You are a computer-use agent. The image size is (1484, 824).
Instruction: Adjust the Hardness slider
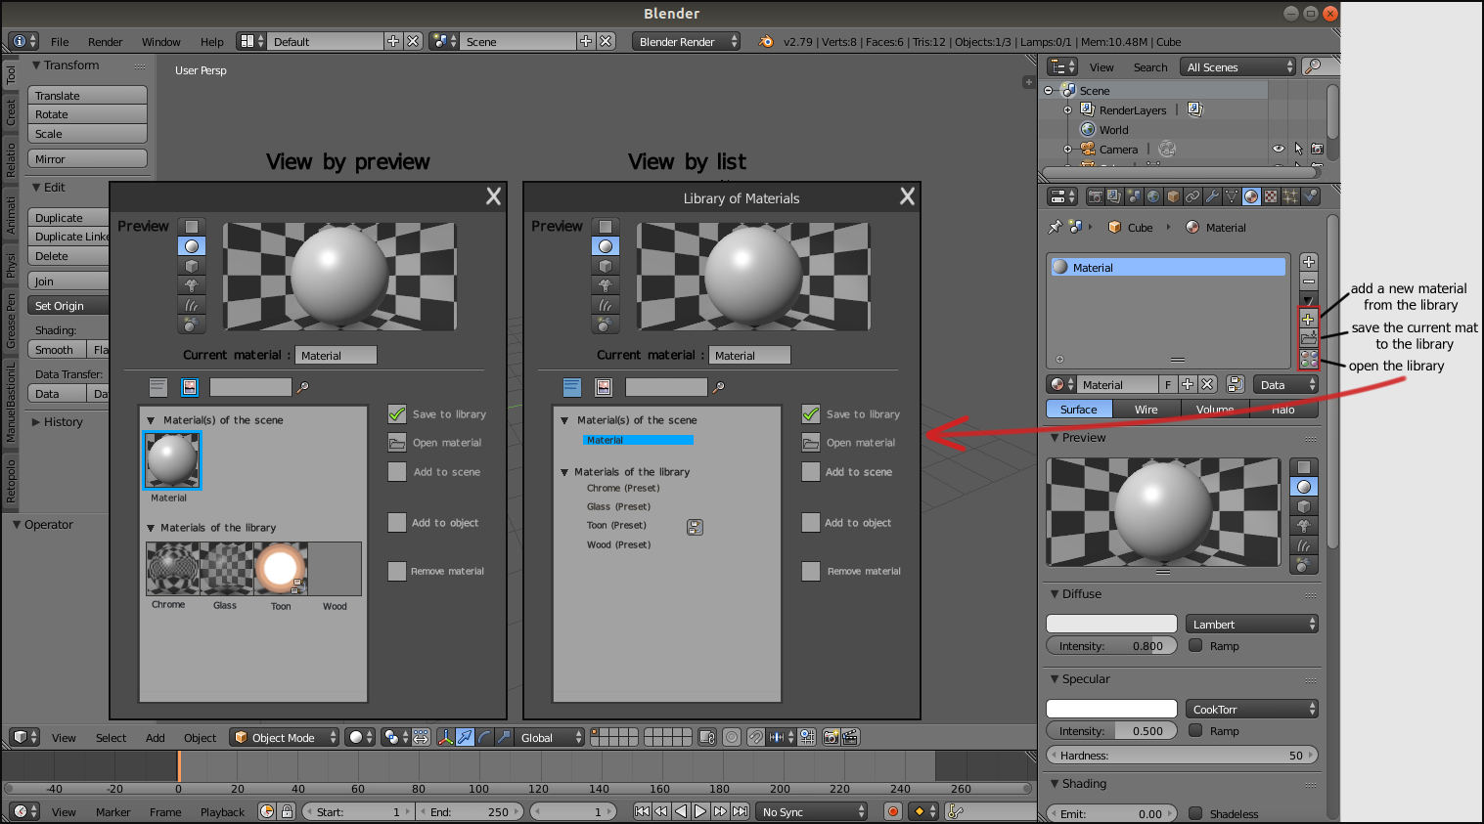[x=1183, y=756]
